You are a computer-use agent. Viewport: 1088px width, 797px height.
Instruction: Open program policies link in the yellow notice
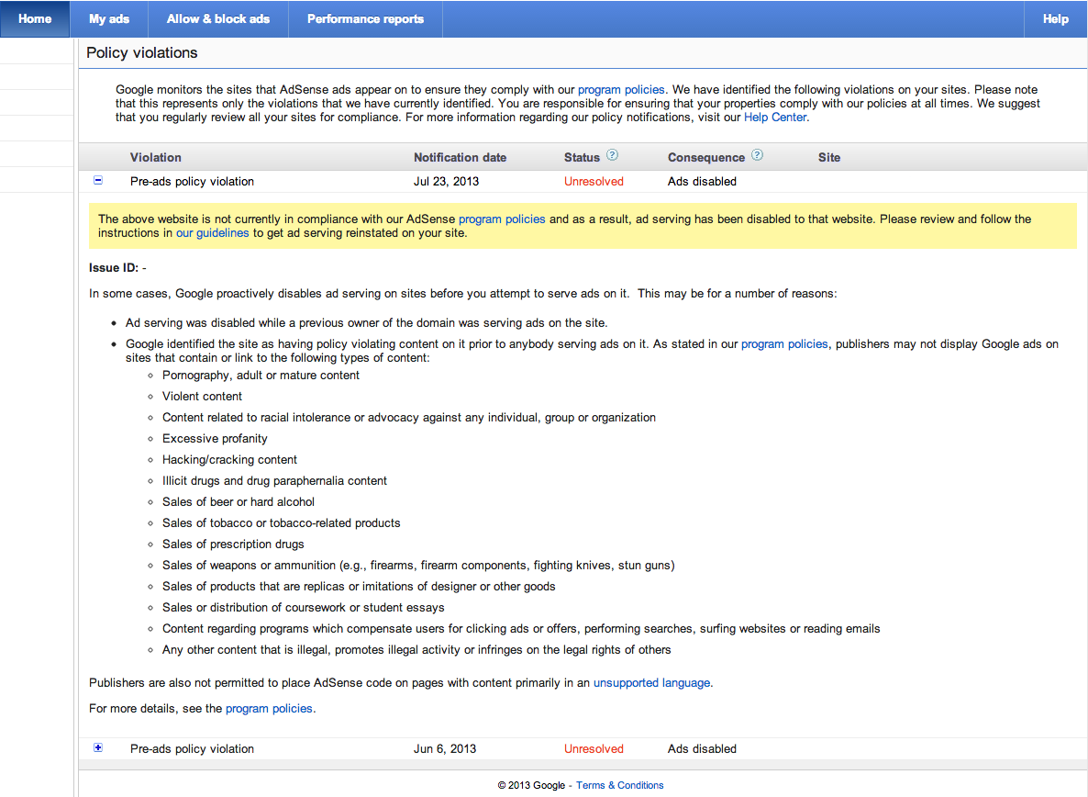pyautogui.click(x=502, y=219)
